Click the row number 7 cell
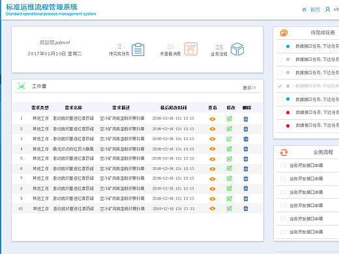Viewport: 339px width, 254px height. point(21,178)
